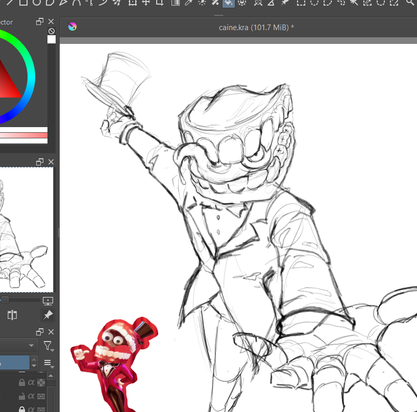417x412 pixels.
Task: Select the Rectangular Selection tool
Action: pos(301,2)
